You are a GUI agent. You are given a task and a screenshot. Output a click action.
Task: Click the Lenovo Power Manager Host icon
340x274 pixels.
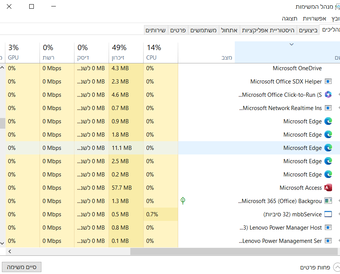click(328, 228)
